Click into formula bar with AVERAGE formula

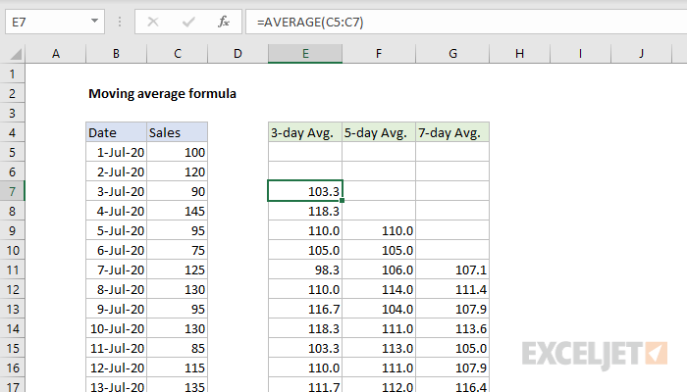(x=466, y=22)
